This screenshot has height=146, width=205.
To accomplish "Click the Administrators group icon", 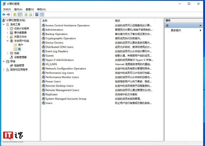I will (44, 30).
